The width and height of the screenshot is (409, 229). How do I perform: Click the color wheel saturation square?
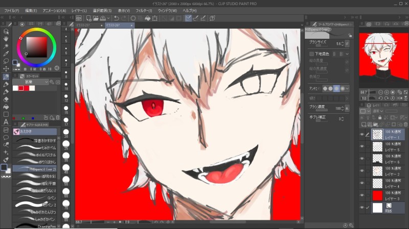(x=36, y=47)
